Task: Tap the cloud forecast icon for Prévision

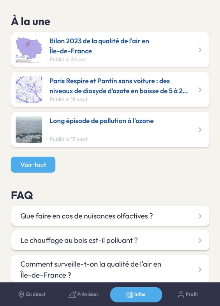Action: [x=72, y=294]
